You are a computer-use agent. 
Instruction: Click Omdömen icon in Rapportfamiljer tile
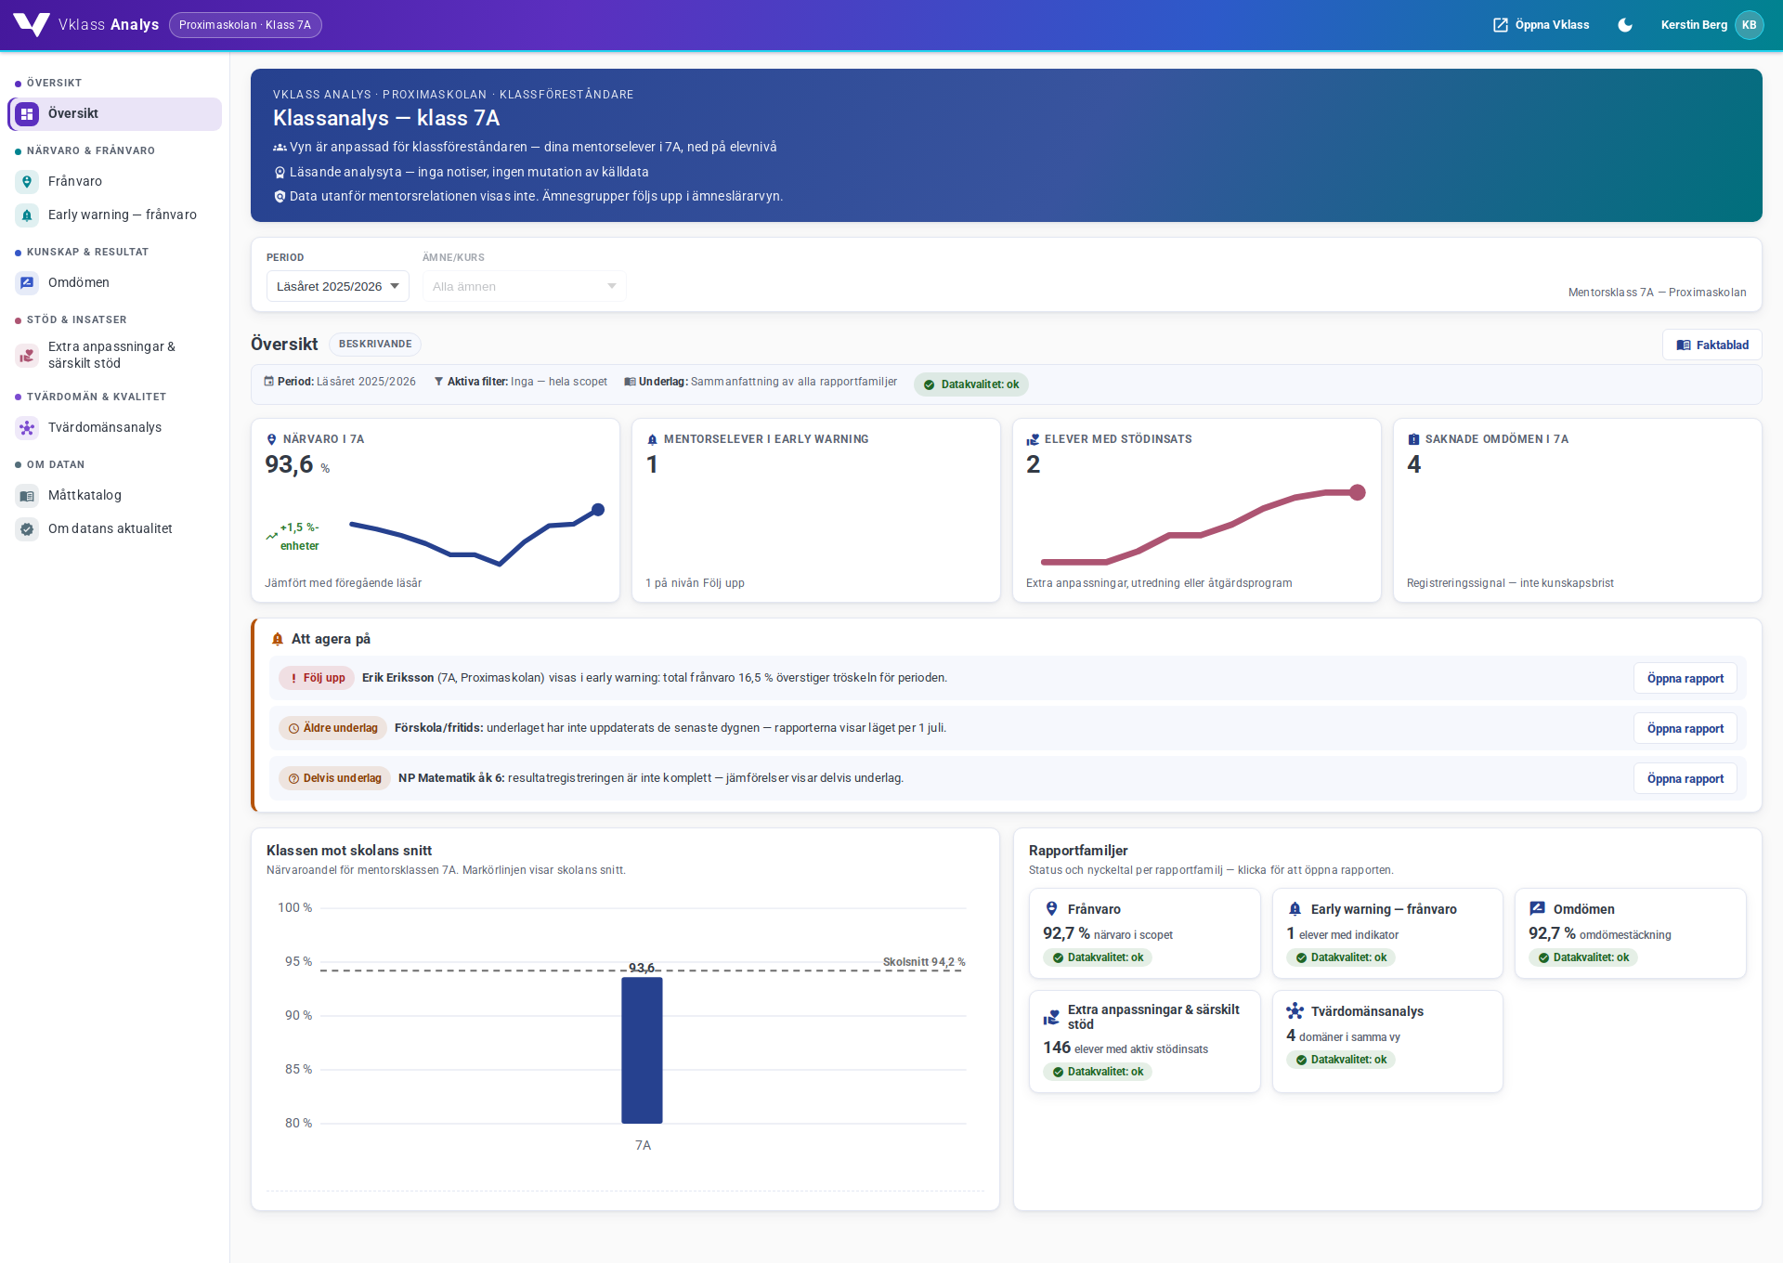(x=1538, y=909)
